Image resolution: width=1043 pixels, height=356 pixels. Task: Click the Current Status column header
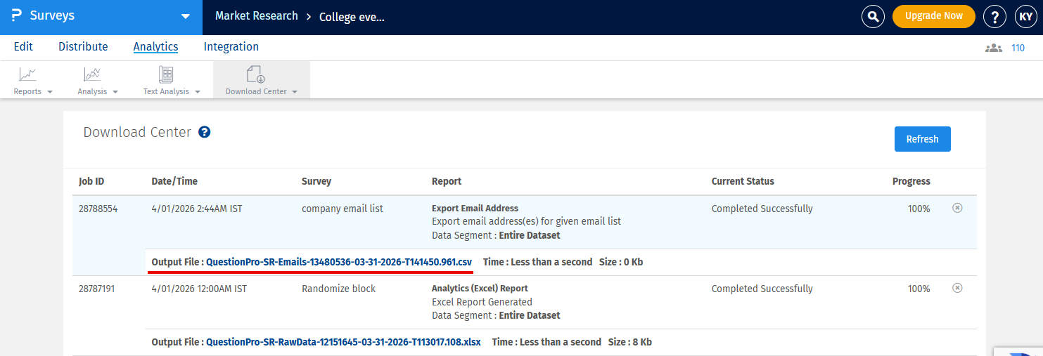pyautogui.click(x=743, y=181)
